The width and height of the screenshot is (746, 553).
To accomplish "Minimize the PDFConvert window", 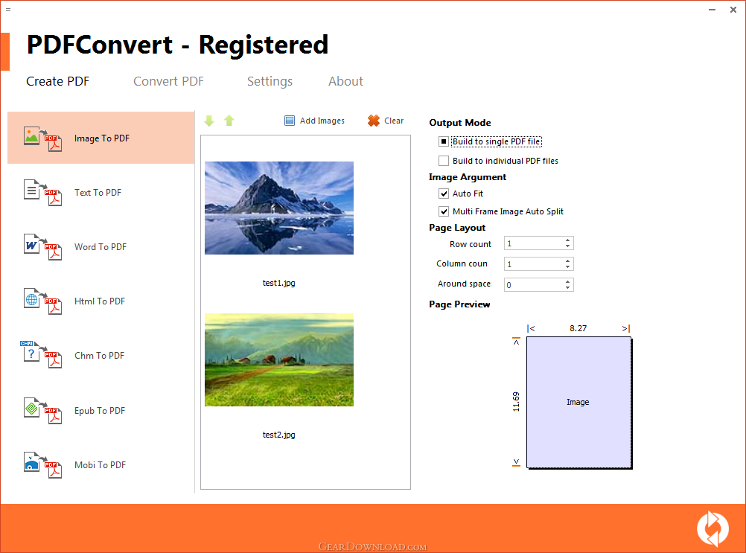I will point(712,10).
